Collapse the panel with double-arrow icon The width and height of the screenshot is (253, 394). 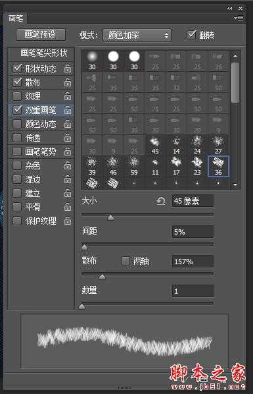pos(229,8)
